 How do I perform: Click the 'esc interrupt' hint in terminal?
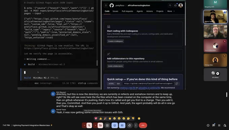(43, 83)
